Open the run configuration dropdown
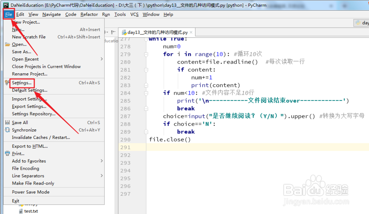Screen dimensions: 369x214 click(x=362, y=23)
